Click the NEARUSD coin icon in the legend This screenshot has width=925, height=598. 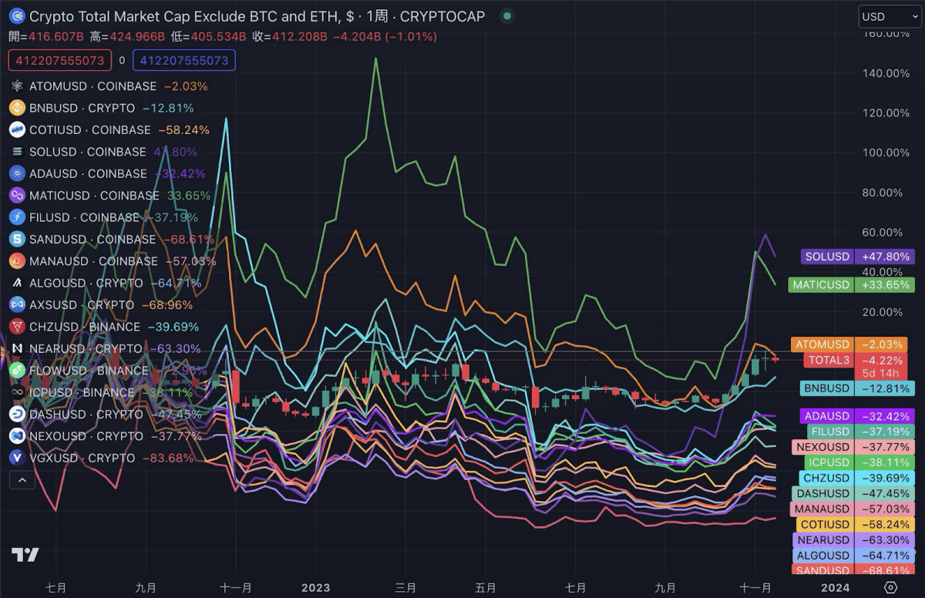pos(17,348)
